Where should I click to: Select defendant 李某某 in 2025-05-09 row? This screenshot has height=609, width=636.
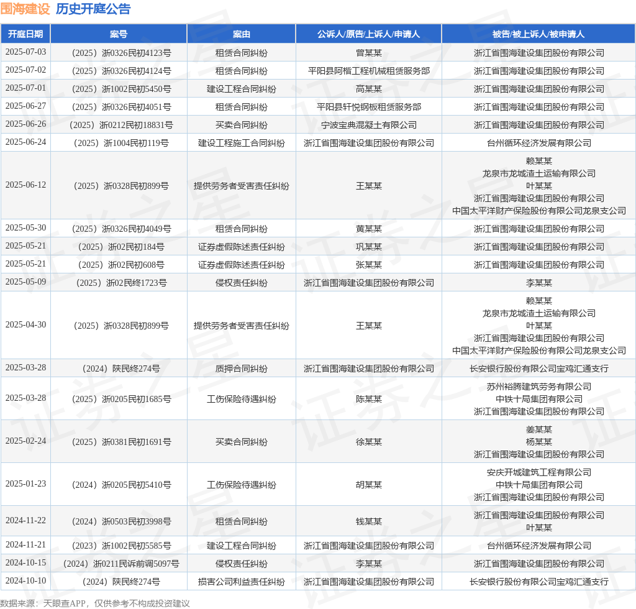click(x=538, y=282)
